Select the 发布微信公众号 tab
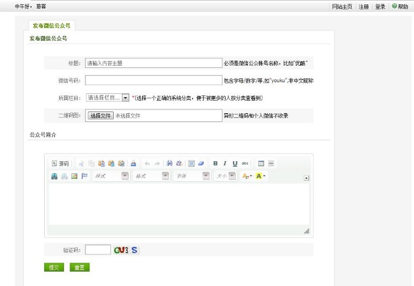The image size is (414, 286). (x=51, y=25)
